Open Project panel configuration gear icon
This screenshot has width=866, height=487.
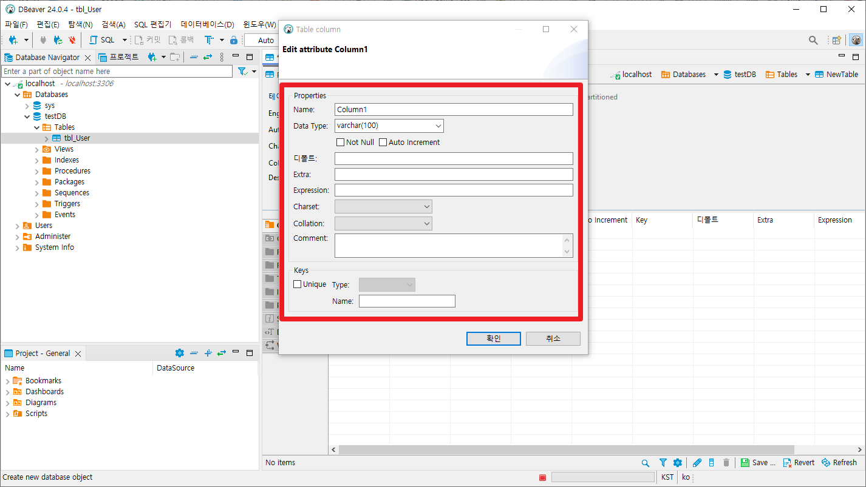pos(179,353)
